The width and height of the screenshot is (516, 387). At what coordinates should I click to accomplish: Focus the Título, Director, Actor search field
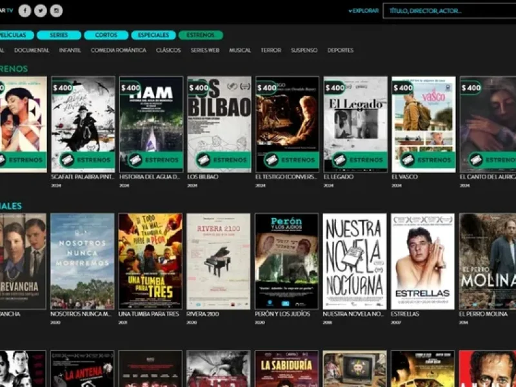pos(450,11)
